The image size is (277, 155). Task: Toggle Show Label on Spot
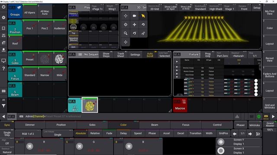click(x=171, y=8)
